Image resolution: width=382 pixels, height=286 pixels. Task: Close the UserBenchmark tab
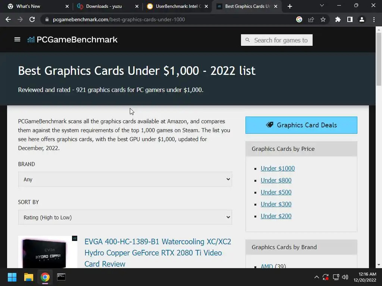206,6
